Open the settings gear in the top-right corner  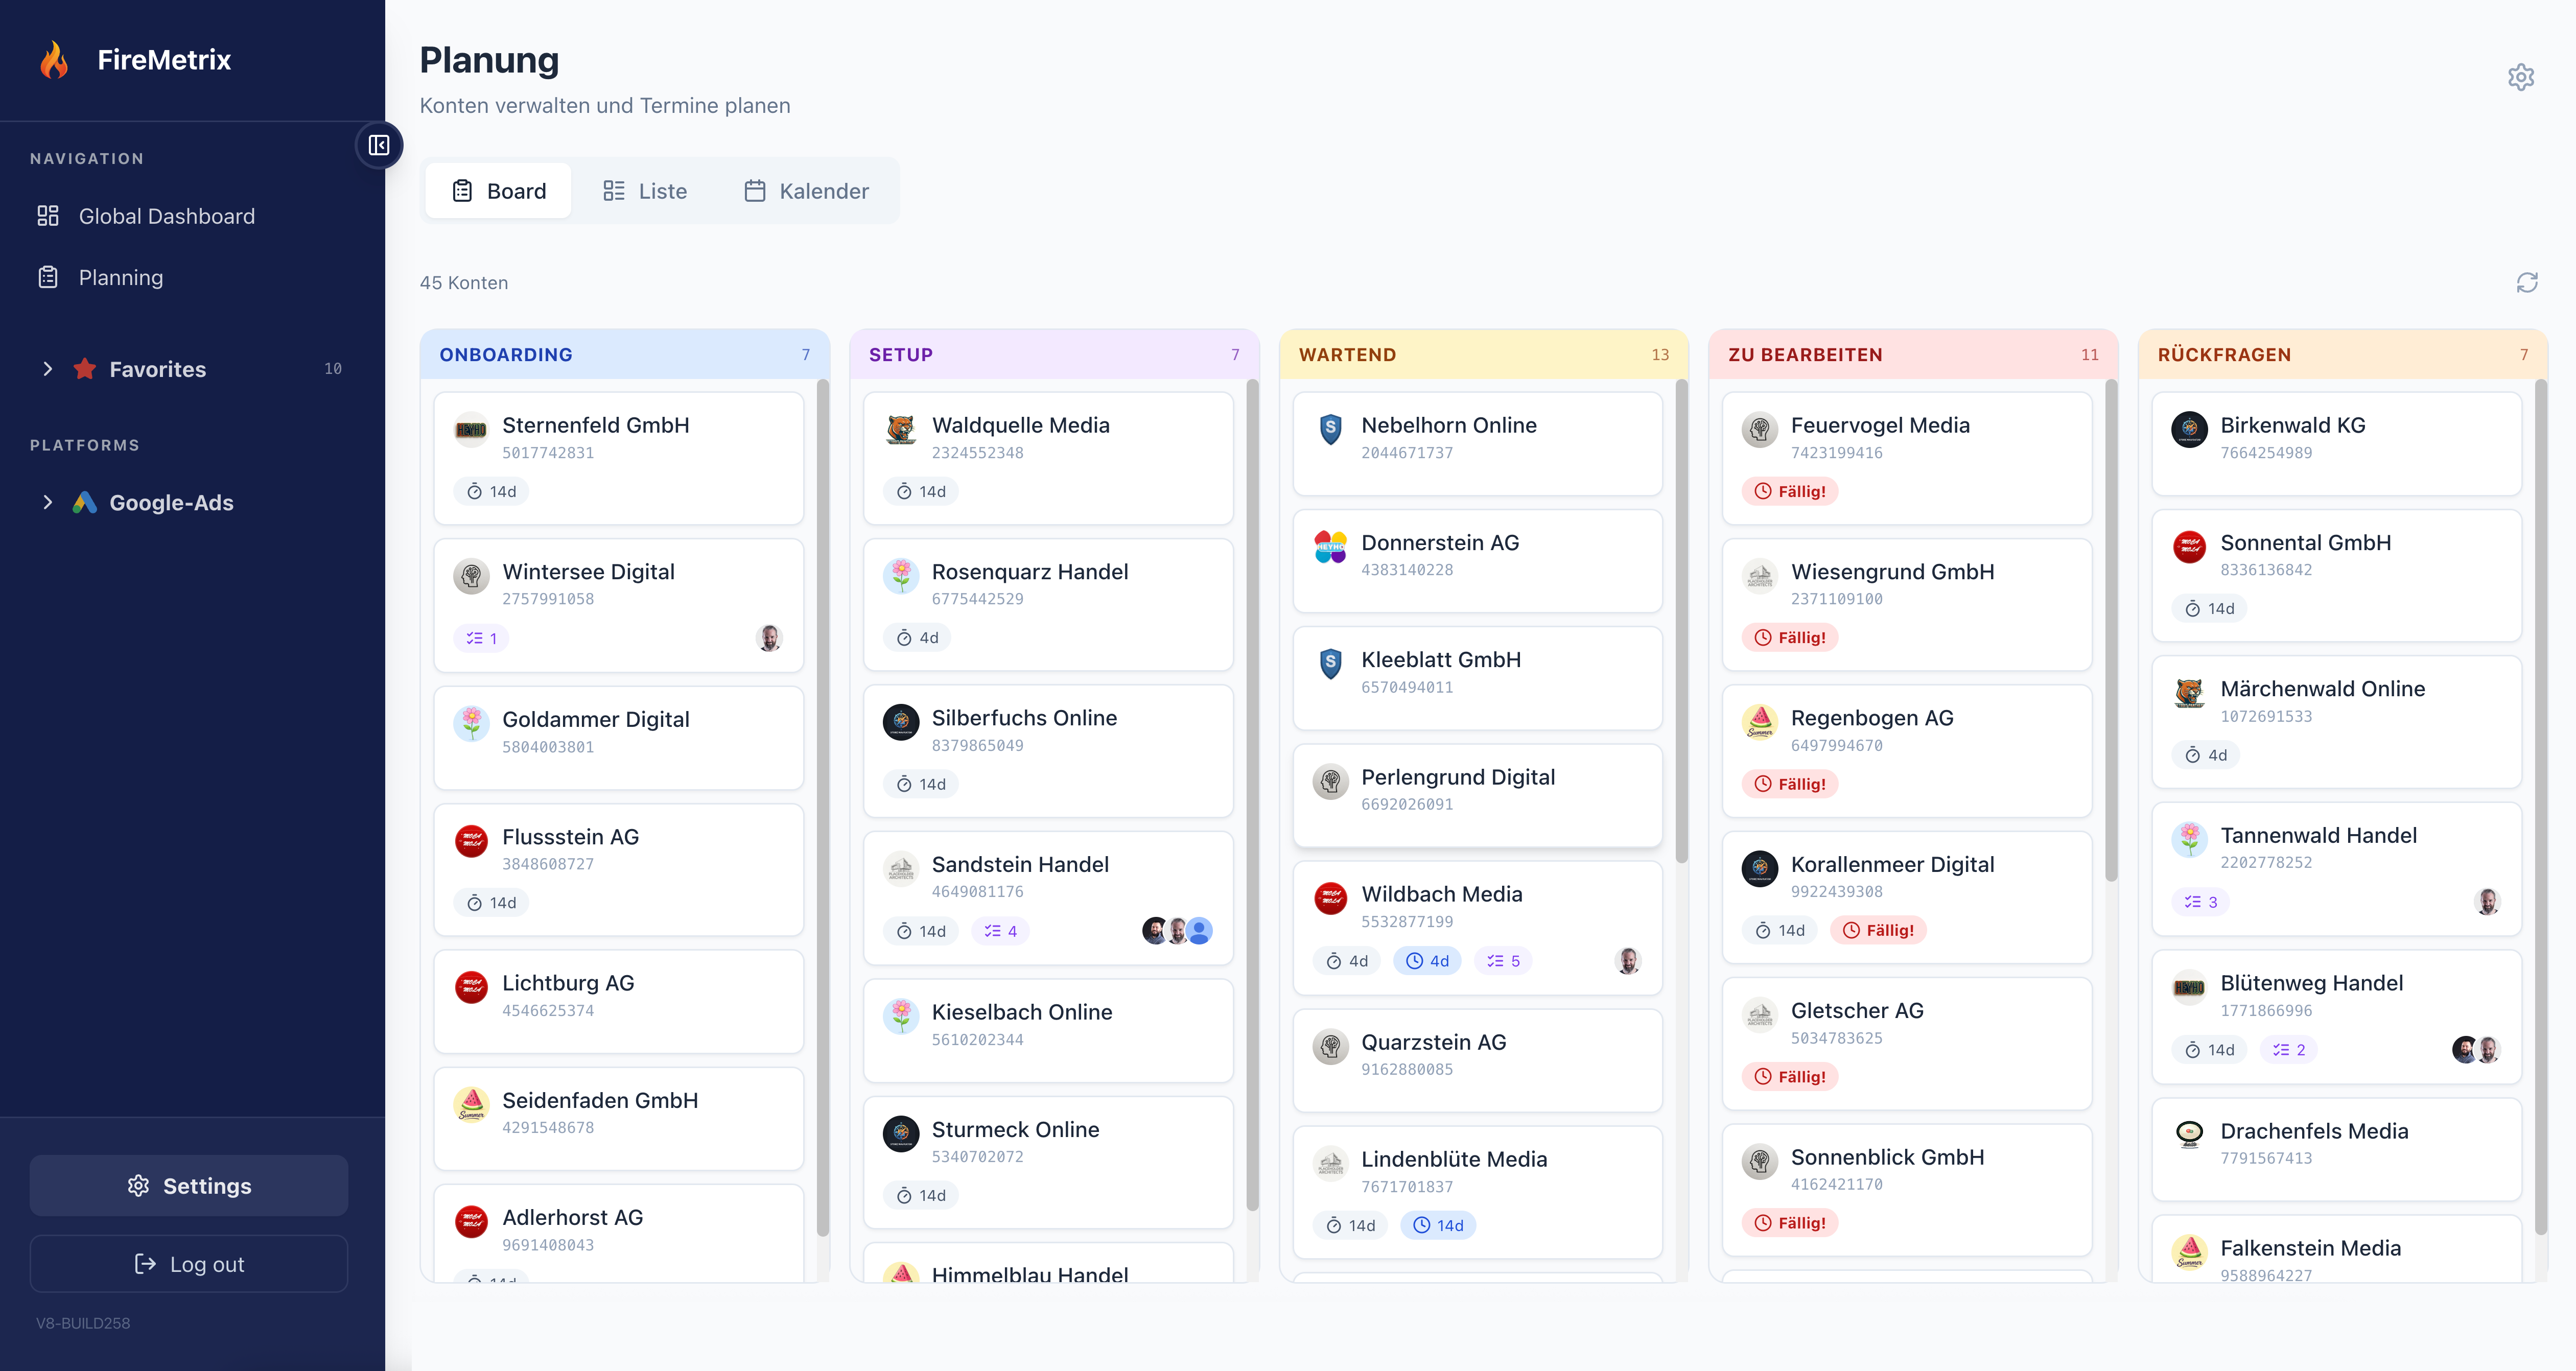click(x=2522, y=76)
